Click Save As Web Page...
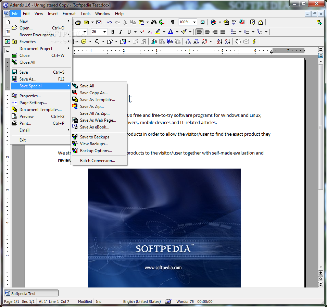327x307 pixels. click(x=99, y=120)
